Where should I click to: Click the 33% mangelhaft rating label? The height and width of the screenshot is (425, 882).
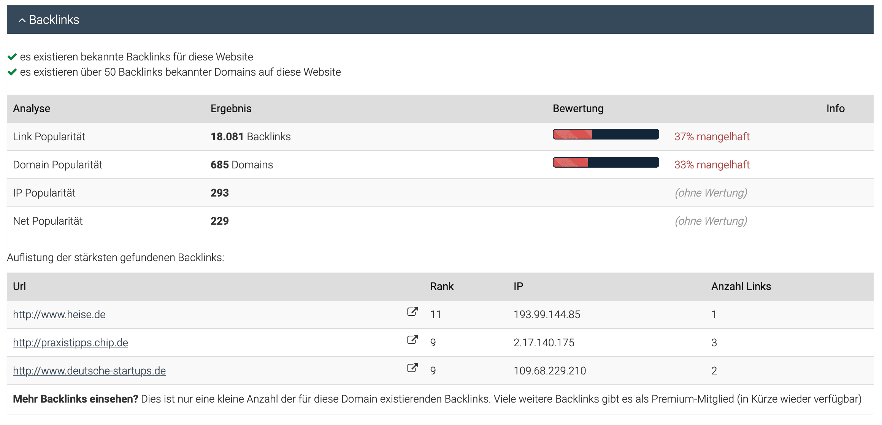pos(712,165)
